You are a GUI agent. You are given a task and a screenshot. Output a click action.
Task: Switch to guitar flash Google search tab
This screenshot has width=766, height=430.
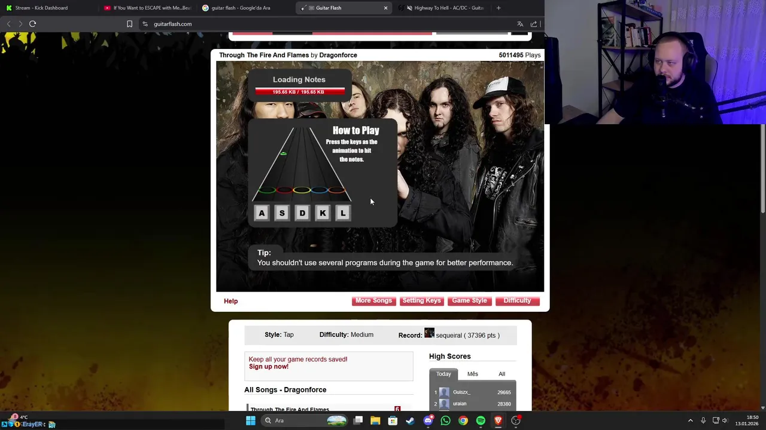click(244, 8)
